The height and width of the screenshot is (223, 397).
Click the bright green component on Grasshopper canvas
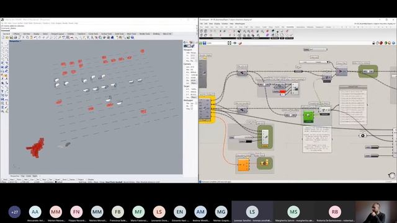(x=308, y=116)
